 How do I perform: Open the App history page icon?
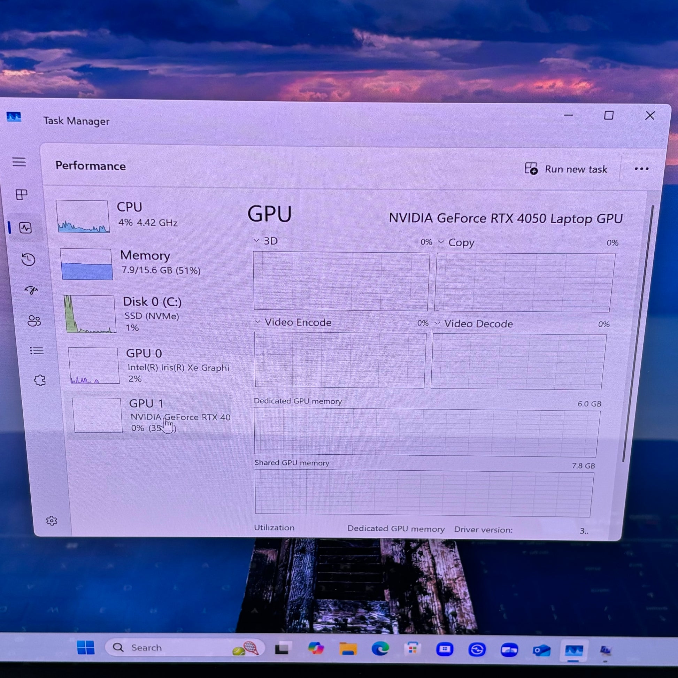click(29, 260)
